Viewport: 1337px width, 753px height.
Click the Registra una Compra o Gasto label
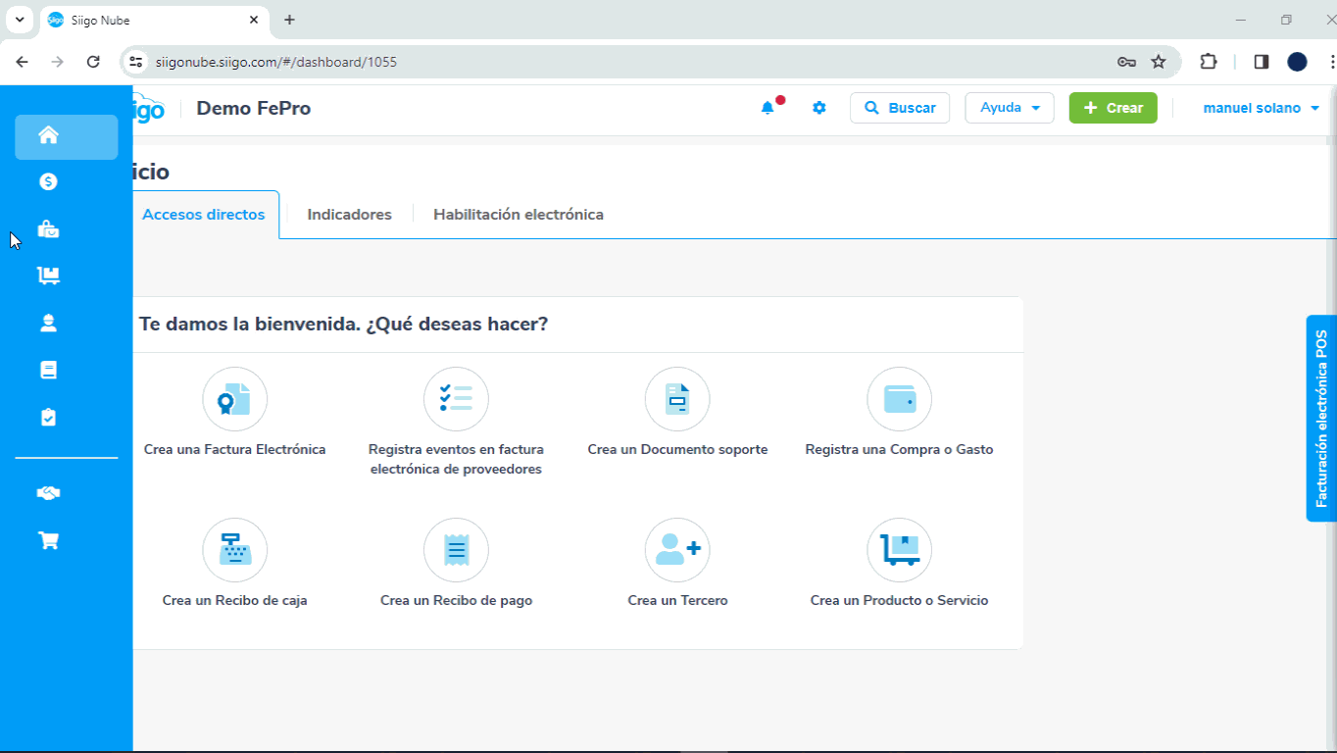point(899,450)
